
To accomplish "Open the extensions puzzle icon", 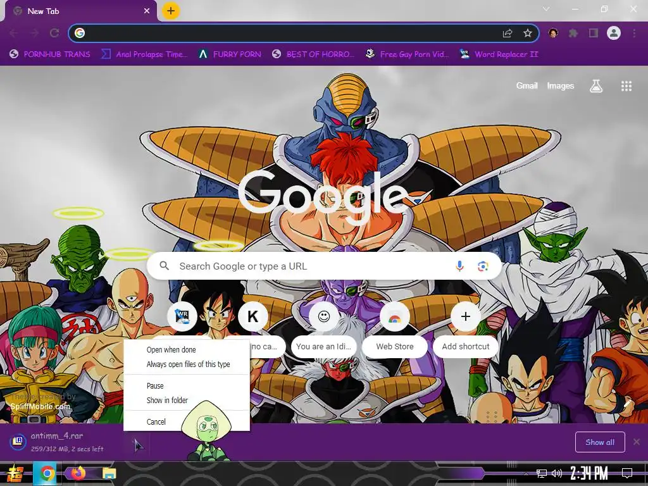I will tap(573, 33).
